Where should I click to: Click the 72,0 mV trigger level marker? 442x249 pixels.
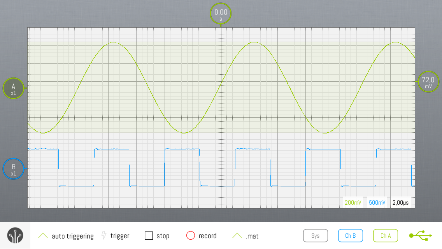tap(428, 82)
